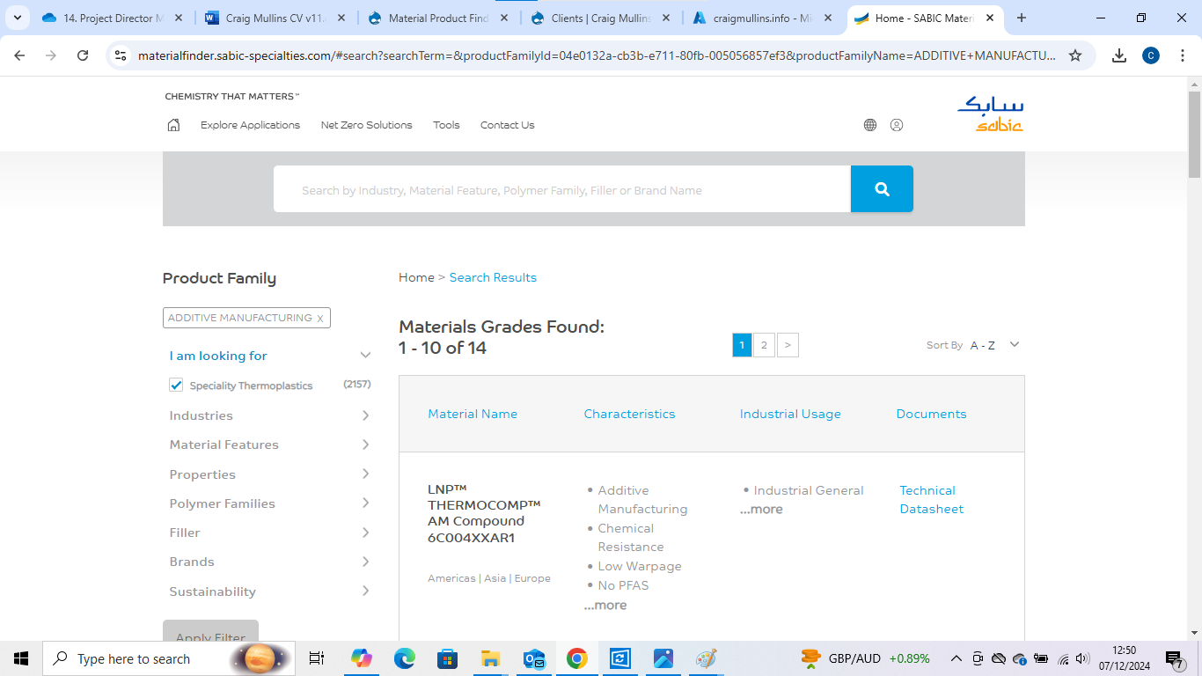Viewport: 1202px width, 676px height.
Task: Click Search Results breadcrumb link
Action: pos(493,277)
